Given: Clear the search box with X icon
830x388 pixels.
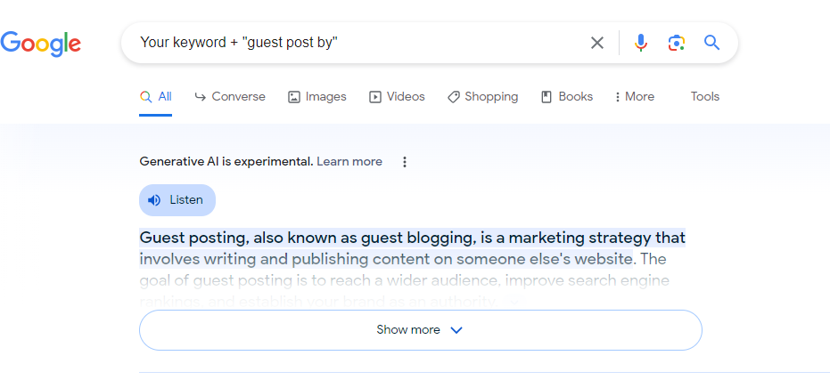Looking at the screenshot, I should (597, 43).
